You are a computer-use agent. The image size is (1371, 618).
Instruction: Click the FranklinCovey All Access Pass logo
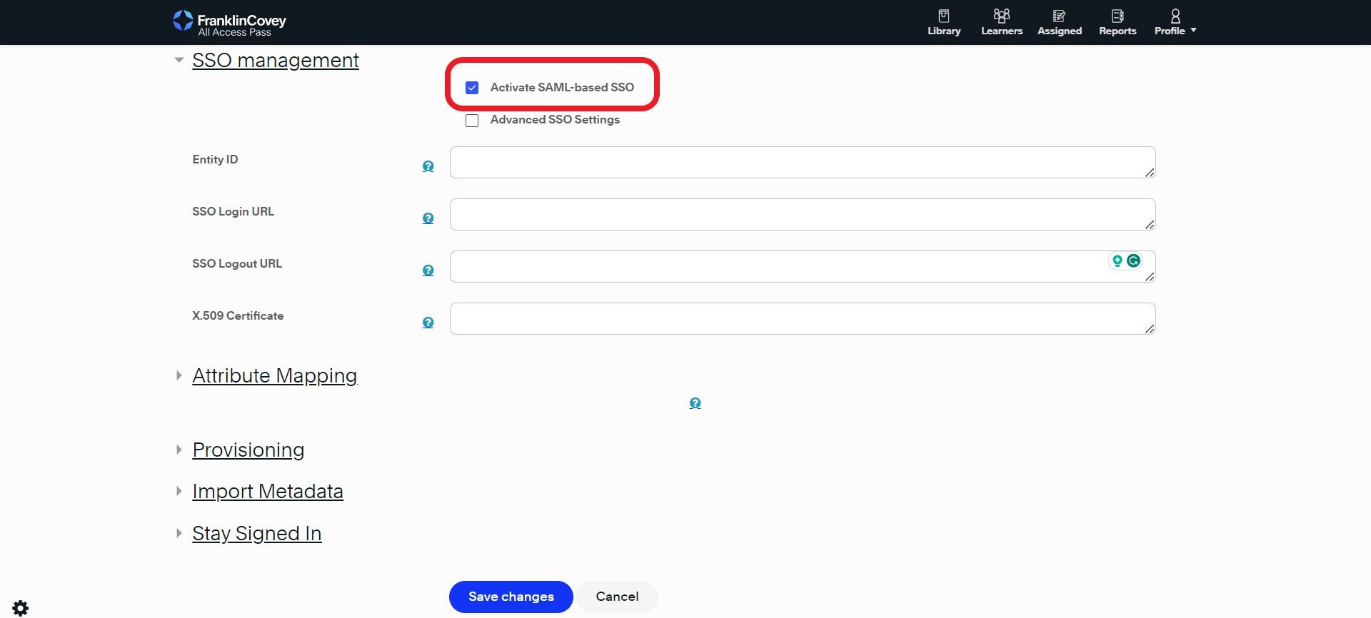229,23
